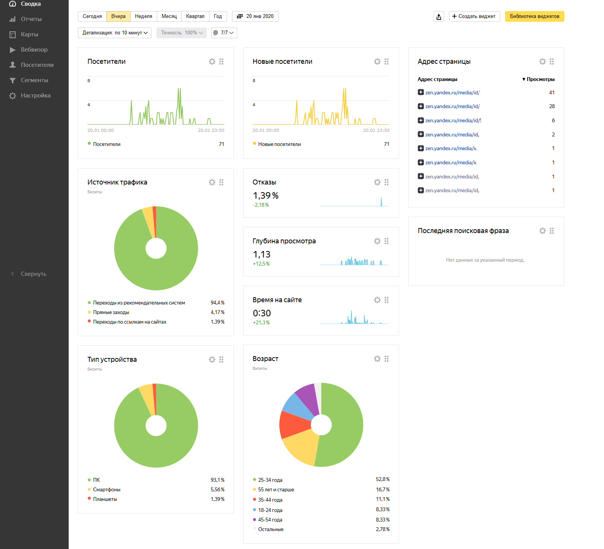
Task: Toggle 25-34 года legend entry in Возраст
Action: [270, 480]
